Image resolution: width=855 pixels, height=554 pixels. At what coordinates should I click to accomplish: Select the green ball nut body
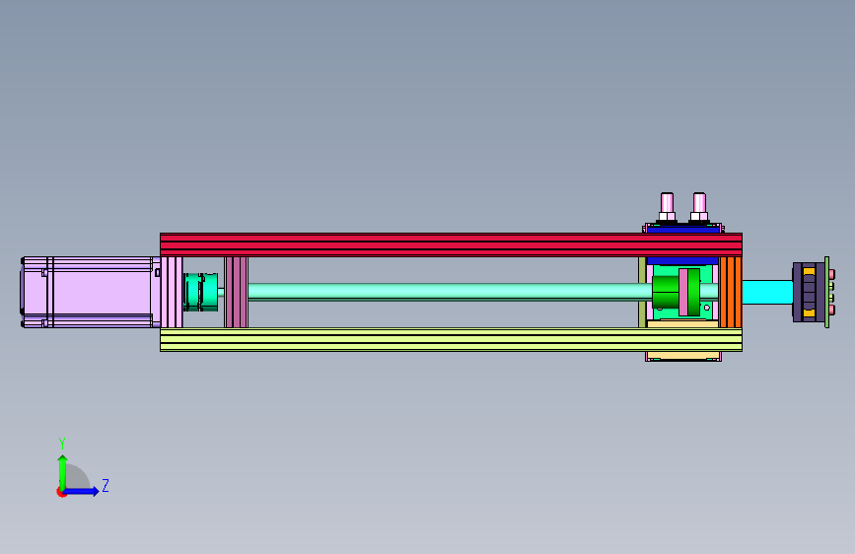(666, 292)
